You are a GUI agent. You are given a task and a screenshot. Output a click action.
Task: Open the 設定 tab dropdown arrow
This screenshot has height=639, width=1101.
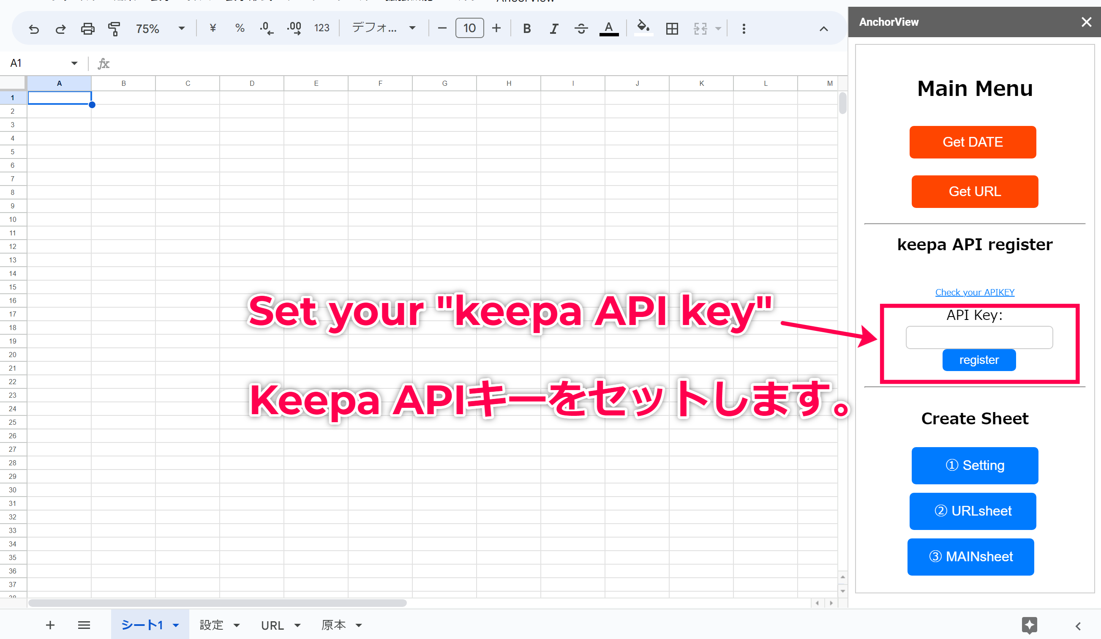pyautogui.click(x=236, y=625)
